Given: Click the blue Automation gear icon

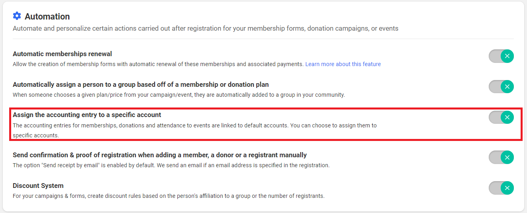Looking at the screenshot, I should 17,16.
